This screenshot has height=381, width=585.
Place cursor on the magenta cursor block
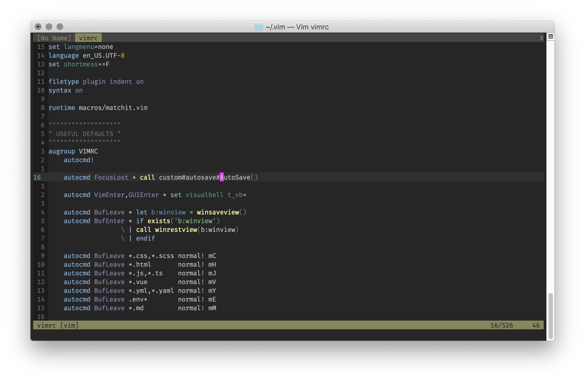(x=221, y=177)
